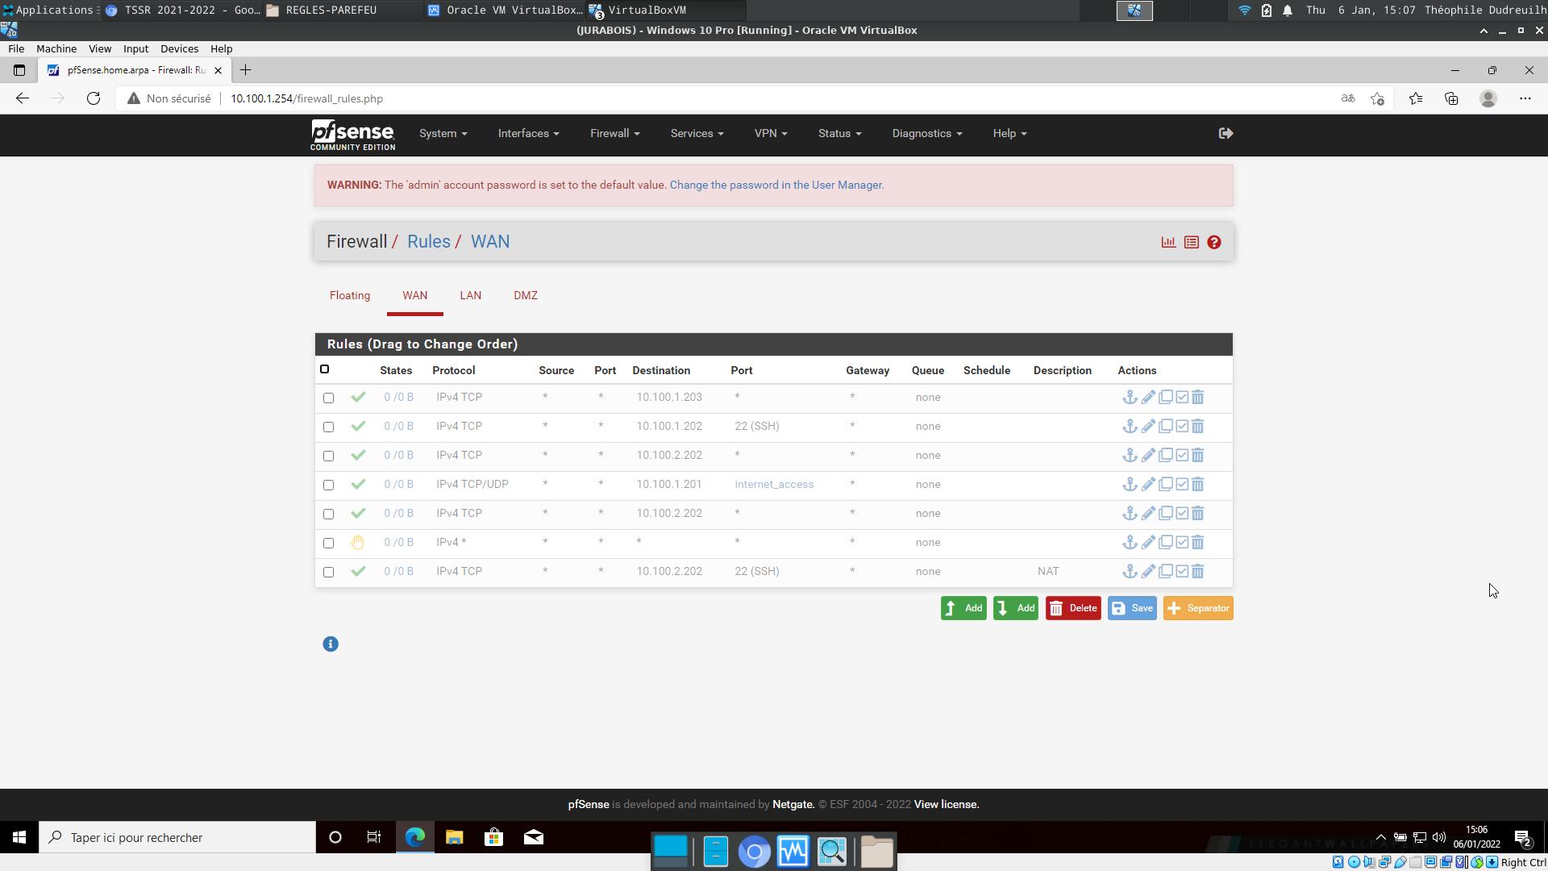Expand the Firewall dropdown menu
This screenshot has height=871, width=1548.
[614, 133]
